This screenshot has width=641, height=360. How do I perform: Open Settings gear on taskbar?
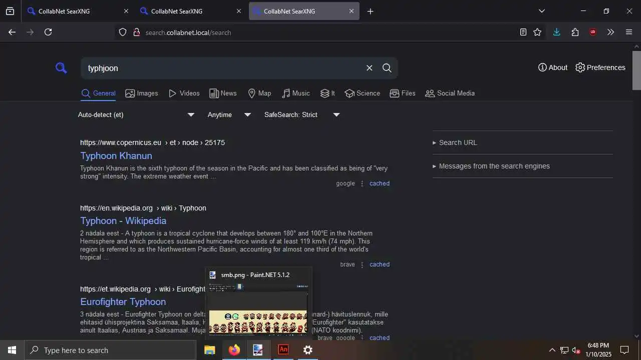click(307, 350)
